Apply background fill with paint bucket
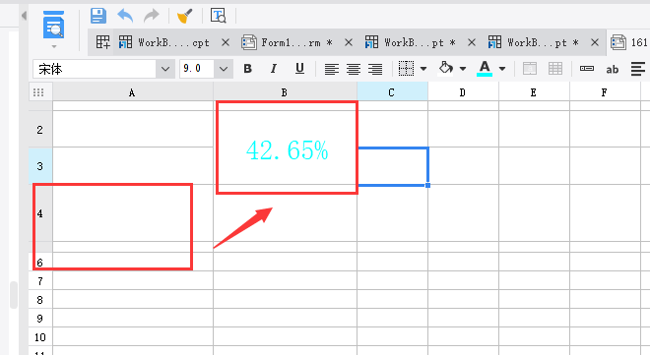Screen dimensions: 650x355 (445, 69)
